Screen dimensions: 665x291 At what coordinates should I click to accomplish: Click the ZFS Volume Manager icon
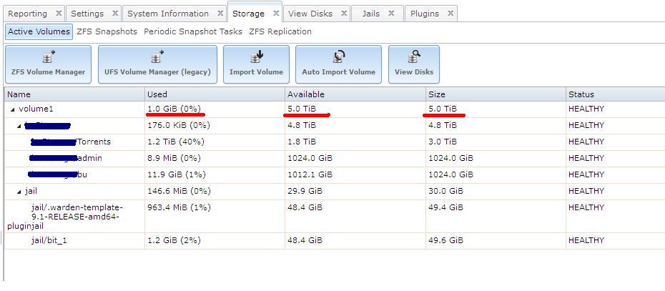(x=48, y=59)
